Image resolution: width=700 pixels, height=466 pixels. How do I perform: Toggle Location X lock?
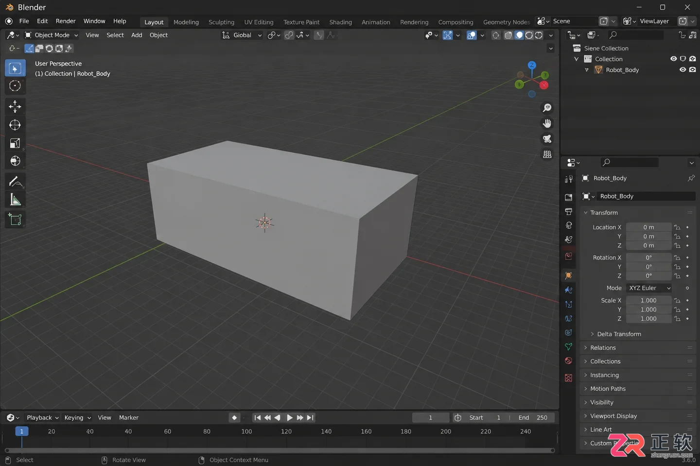(677, 227)
